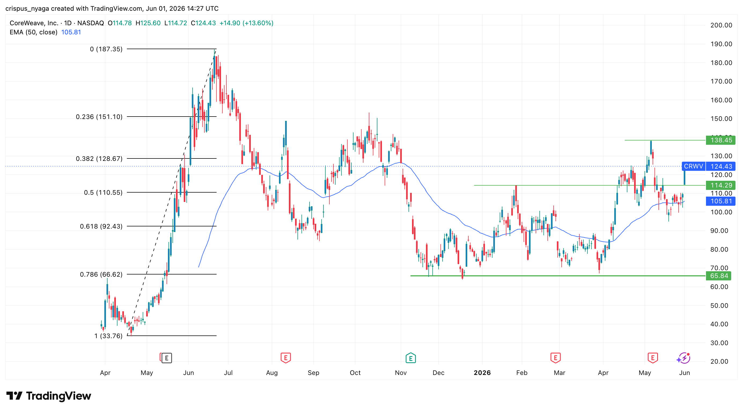Image resolution: width=743 pixels, height=412 pixels.
Task: Click the 130.00 price axis tick
Action: 721,156
